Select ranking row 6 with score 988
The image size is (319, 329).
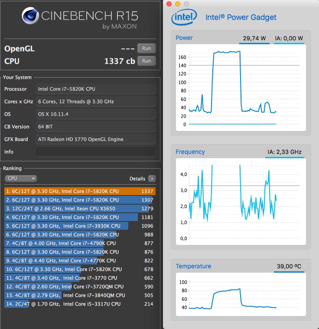[x=80, y=235]
